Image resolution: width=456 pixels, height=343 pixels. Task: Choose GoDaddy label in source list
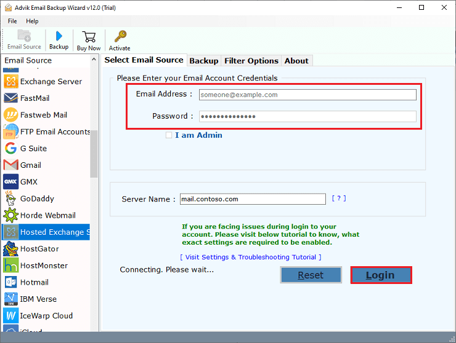37,199
